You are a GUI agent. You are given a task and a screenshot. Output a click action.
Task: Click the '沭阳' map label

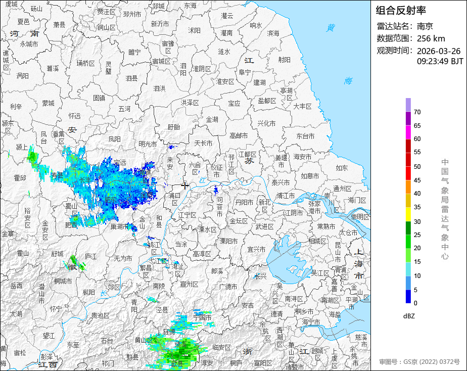[x=195, y=30]
